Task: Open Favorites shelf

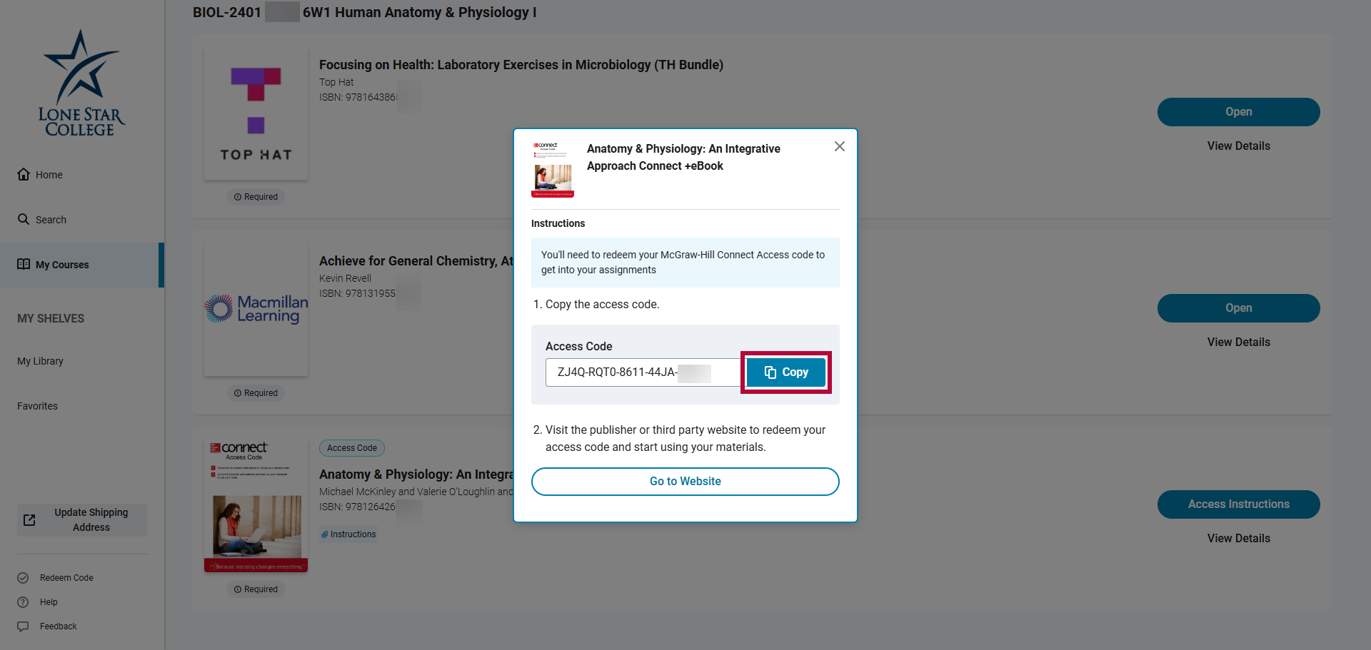Action: click(37, 406)
